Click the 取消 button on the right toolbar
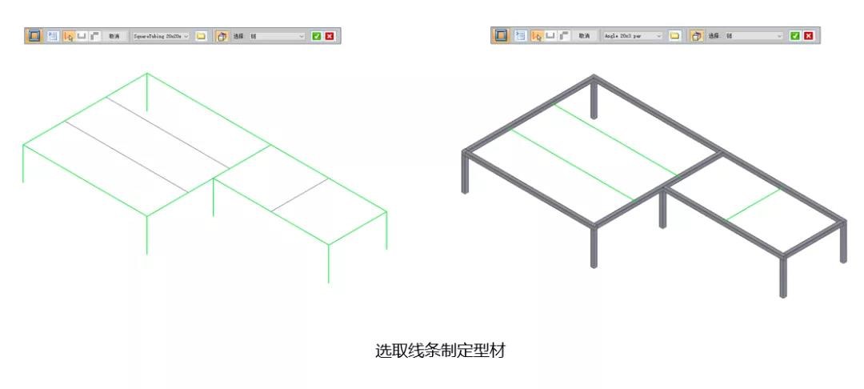Viewport: 864px width, 389px height. tap(583, 36)
